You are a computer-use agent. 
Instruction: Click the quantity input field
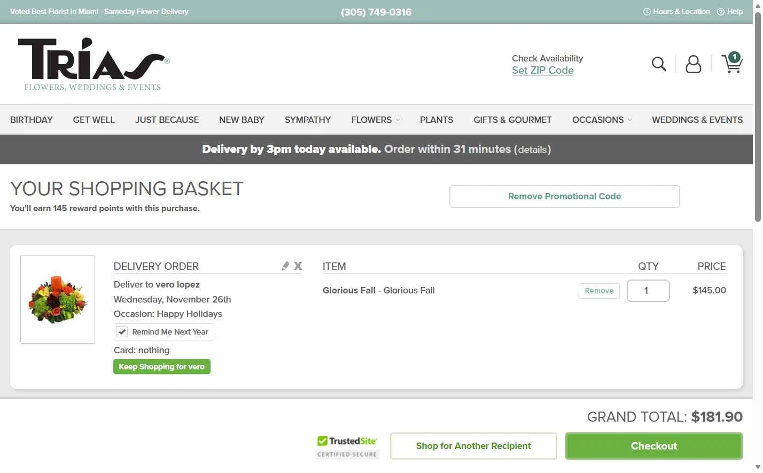point(648,291)
